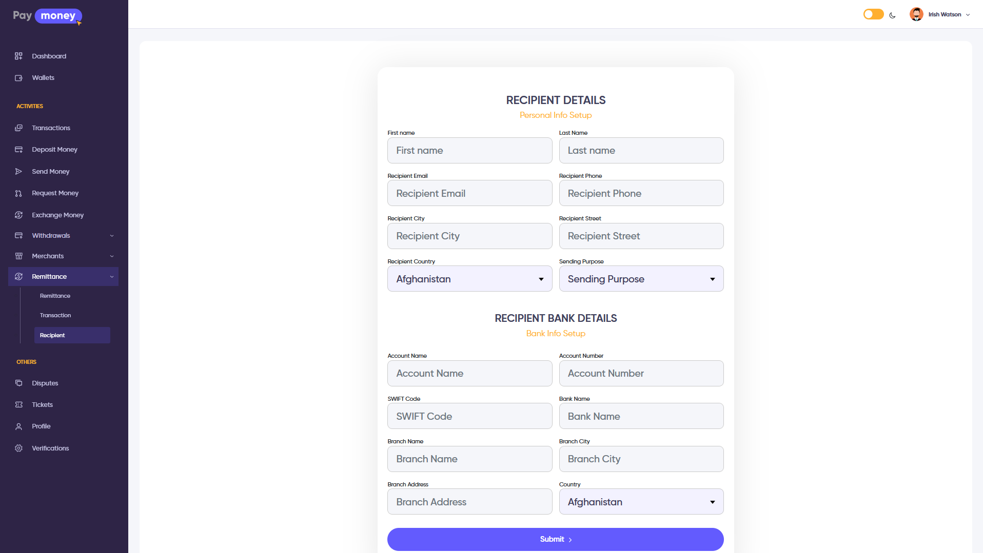Screen dimensions: 983x553
Task: Open the Recipient Country dropdown
Action: coord(469,279)
